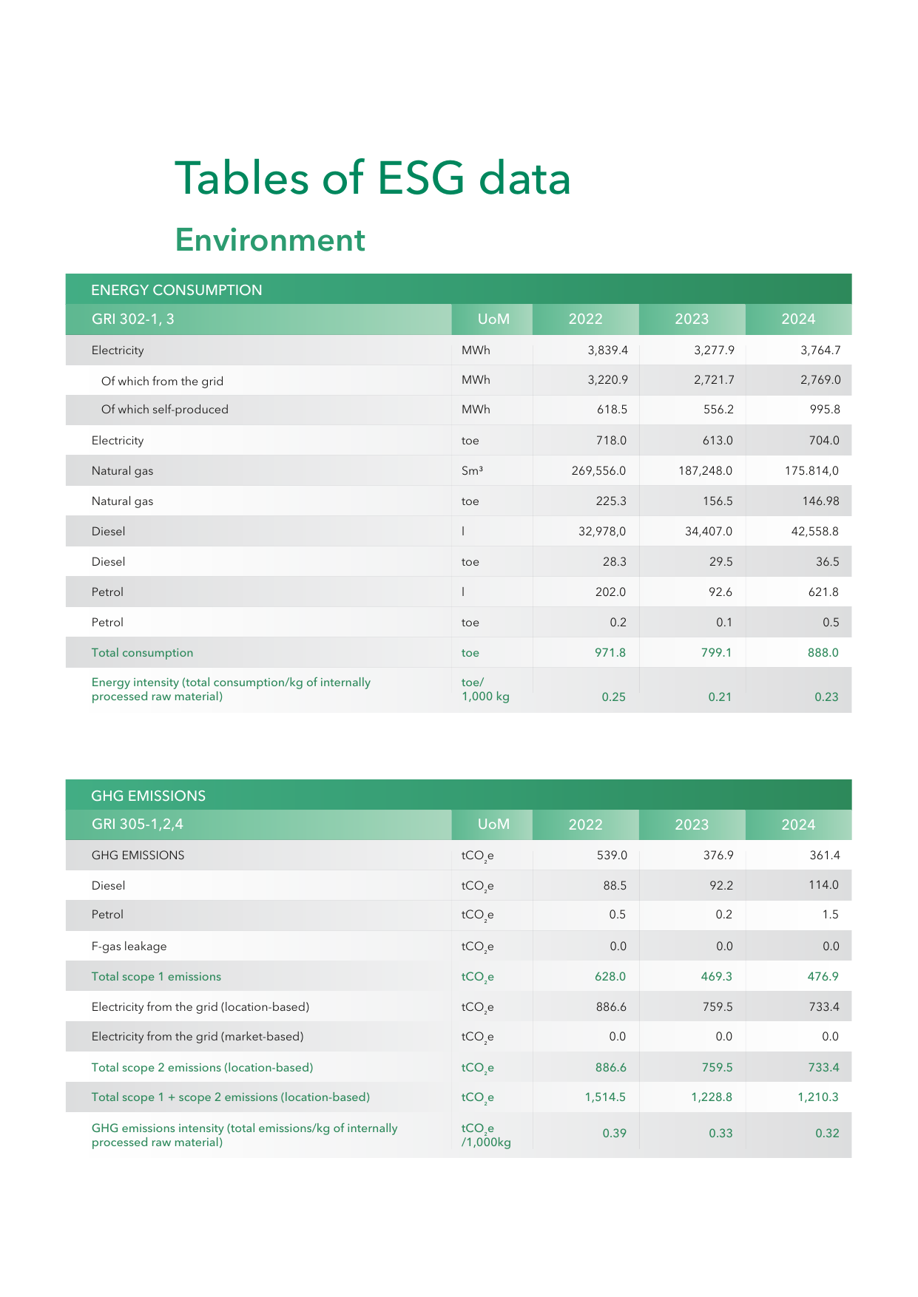Click 'Total scope 1 + scope 2 emissions' label
The width and height of the screenshot is (918, 1297).
[x=231, y=1097]
